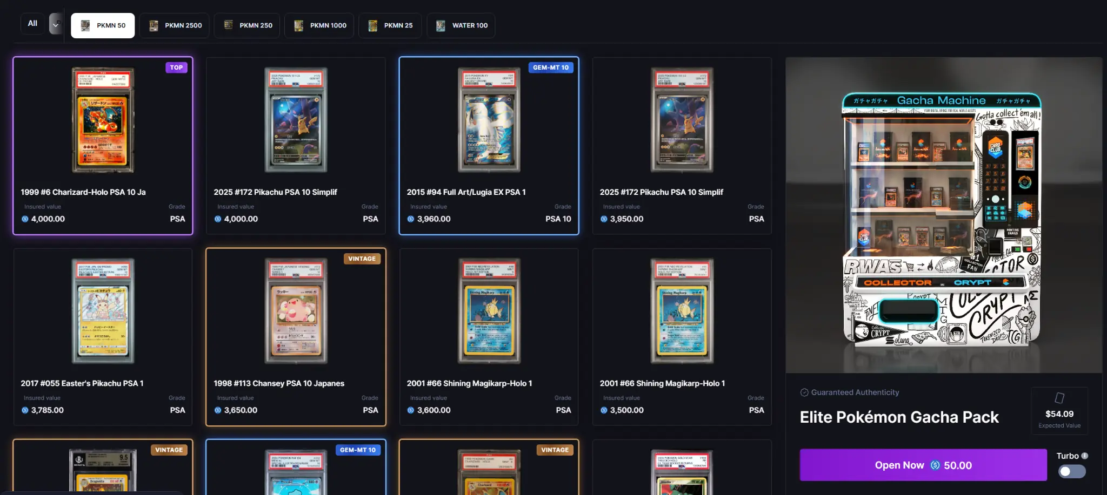Click the Open Now 50.00 button
Viewport: 1107px width, 495px height.
coord(923,465)
